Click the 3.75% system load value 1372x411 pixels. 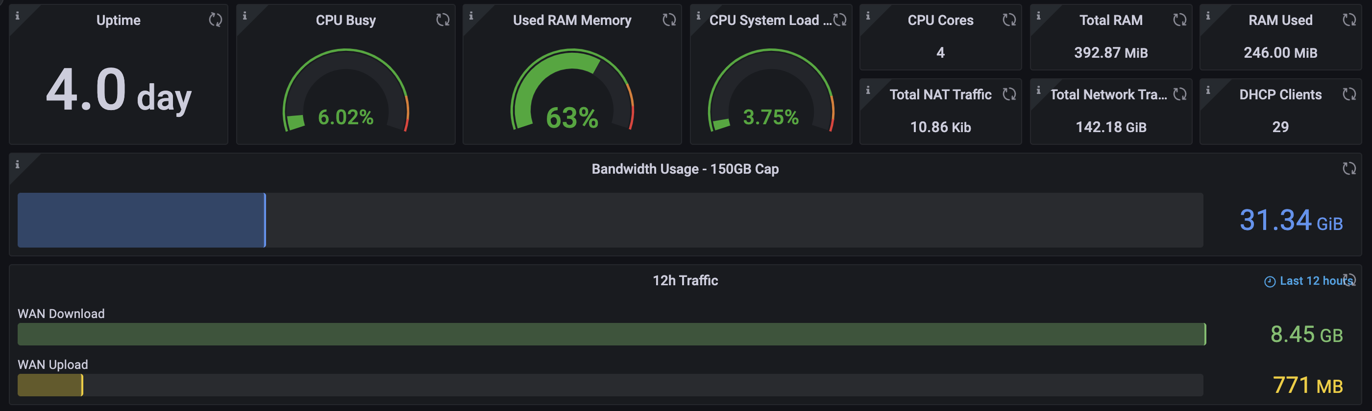coord(771,117)
